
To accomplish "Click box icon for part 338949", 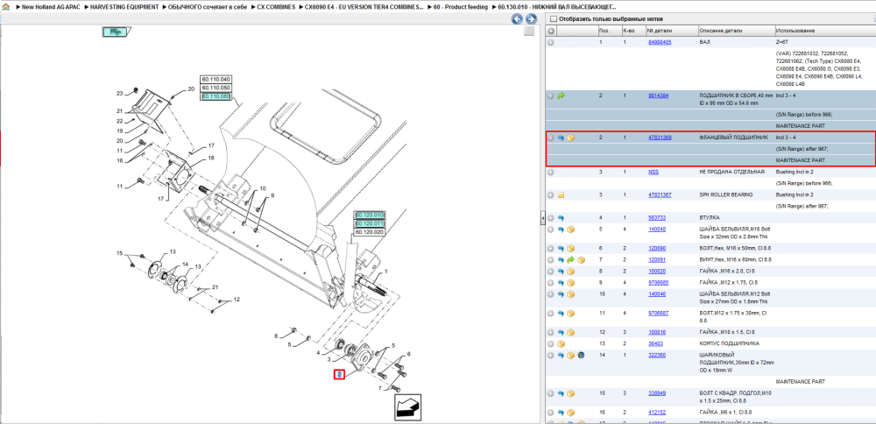I will (571, 393).
